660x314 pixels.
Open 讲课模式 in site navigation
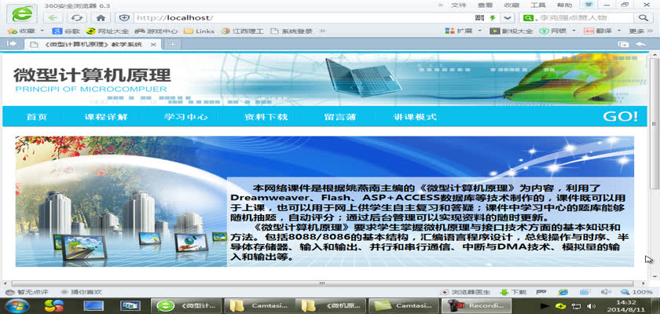click(415, 117)
